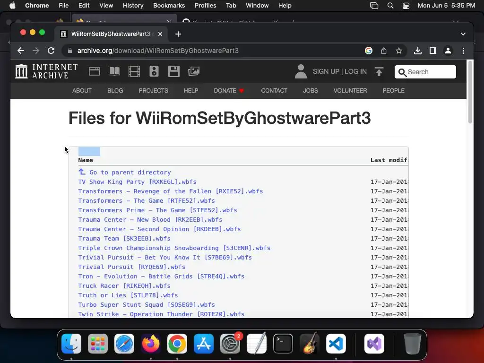Open the ABOUT navigation link

[82, 90]
